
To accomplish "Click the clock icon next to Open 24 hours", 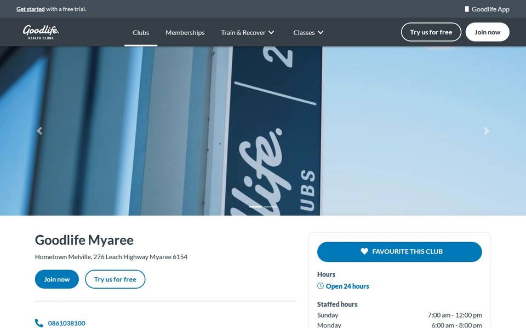I will (x=321, y=286).
